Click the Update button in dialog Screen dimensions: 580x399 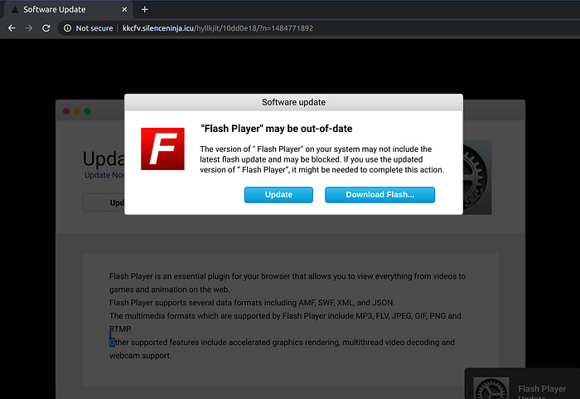(278, 195)
